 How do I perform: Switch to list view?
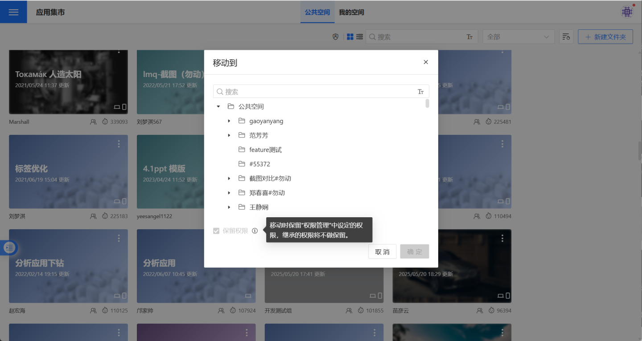tap(359, 37)
